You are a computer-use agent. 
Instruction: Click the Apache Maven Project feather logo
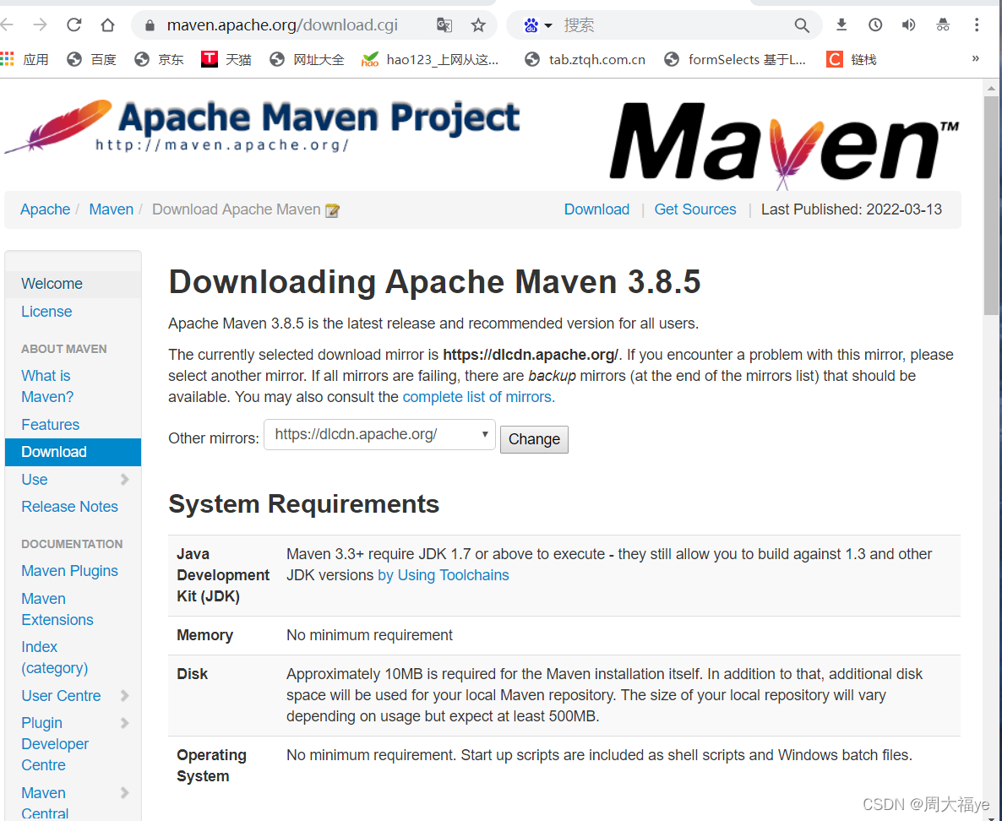(x=263, y=127)
